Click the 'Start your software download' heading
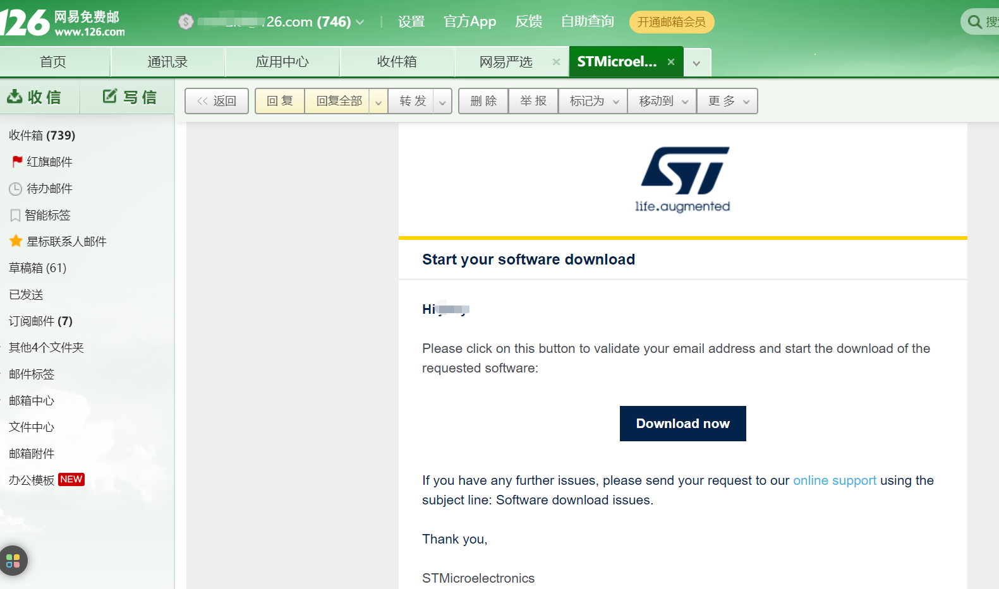This screenshot has height=589, width=999. pos(528,259)
